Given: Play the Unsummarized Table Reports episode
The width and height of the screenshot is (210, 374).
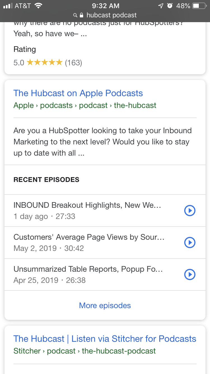Looking at the screenshot, I should [190, 274].
